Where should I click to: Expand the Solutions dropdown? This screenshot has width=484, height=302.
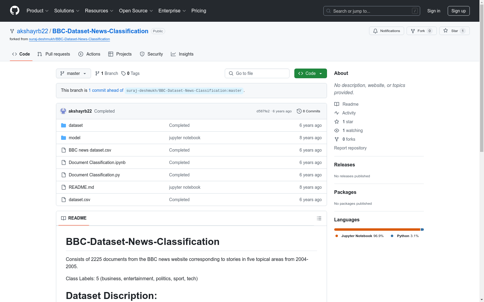click(x=67, y=11)
